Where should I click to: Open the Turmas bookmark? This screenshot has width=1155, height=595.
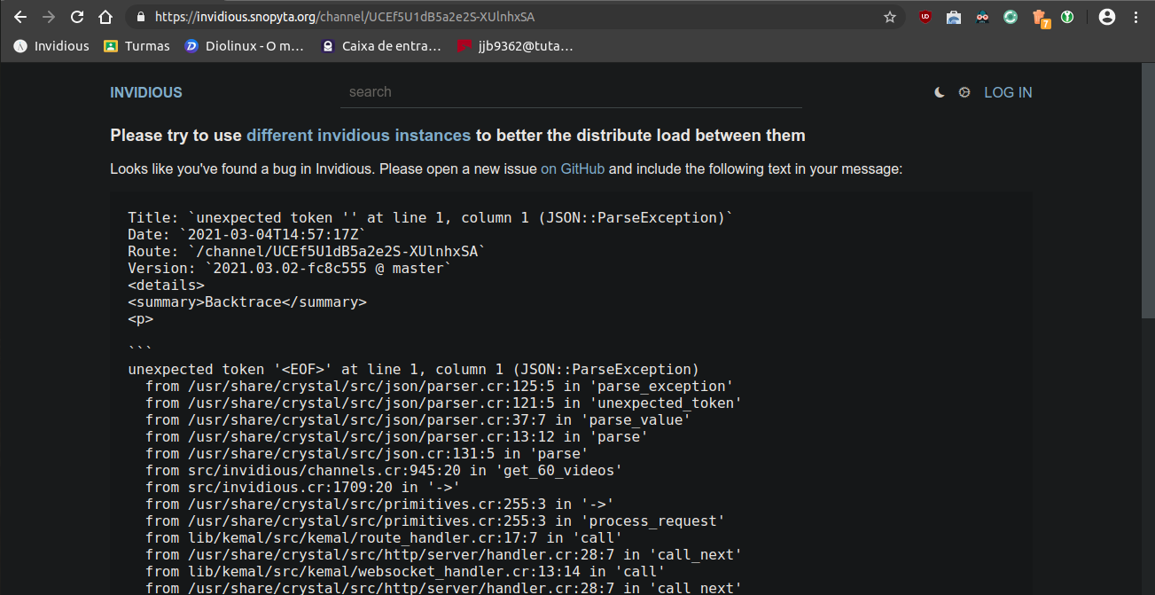point(137,46)
